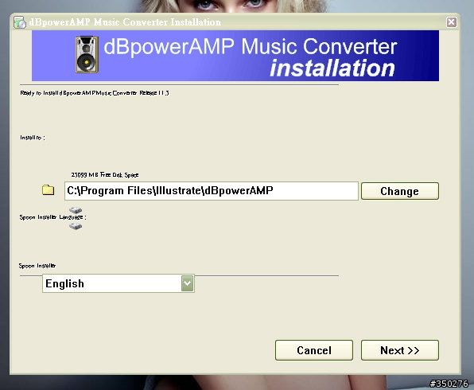This screenshot has height=390, width=474.
Task: Click the upper disk drive icon
Action: tap(76, 210)
